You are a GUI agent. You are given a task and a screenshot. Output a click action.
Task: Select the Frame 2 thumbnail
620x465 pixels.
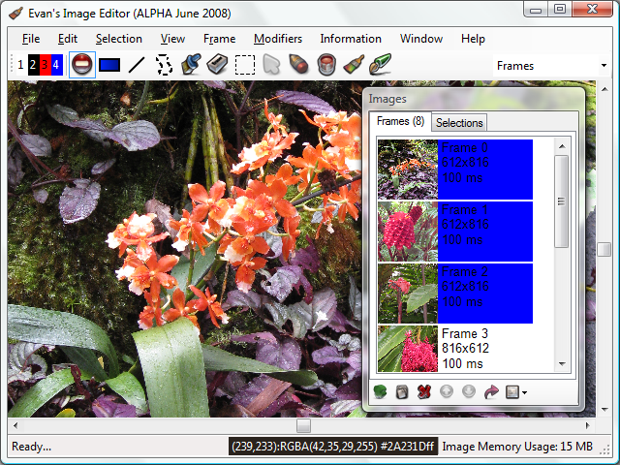(x=408, y=294)
